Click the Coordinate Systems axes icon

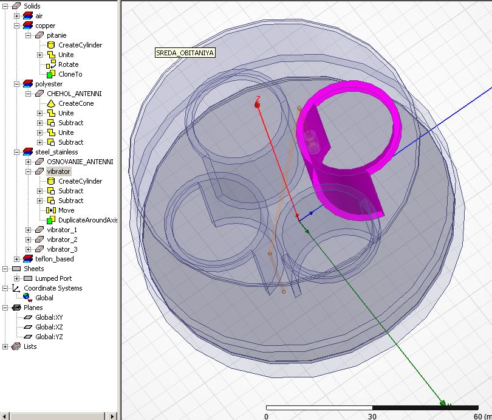pos(16,288)
